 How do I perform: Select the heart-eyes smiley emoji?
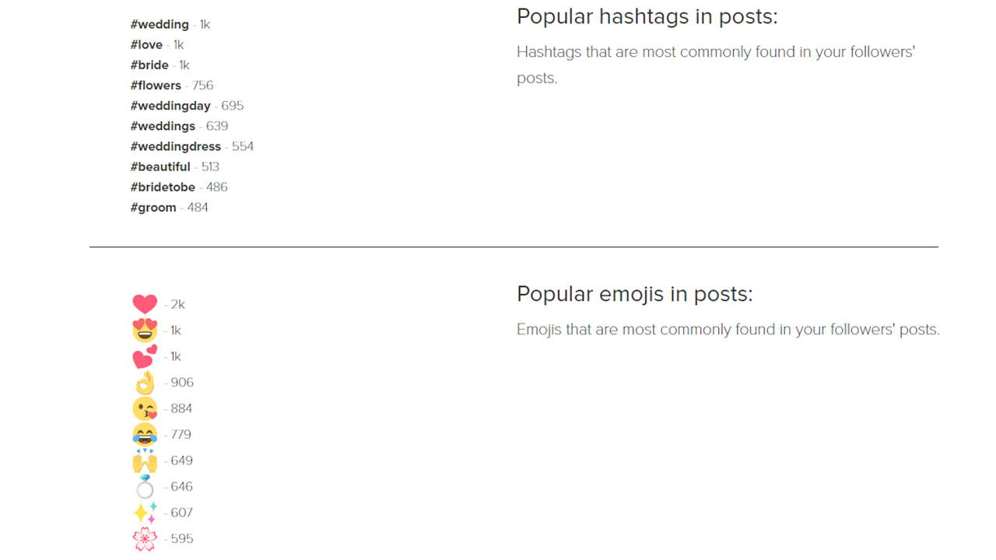tap(145, 331)
